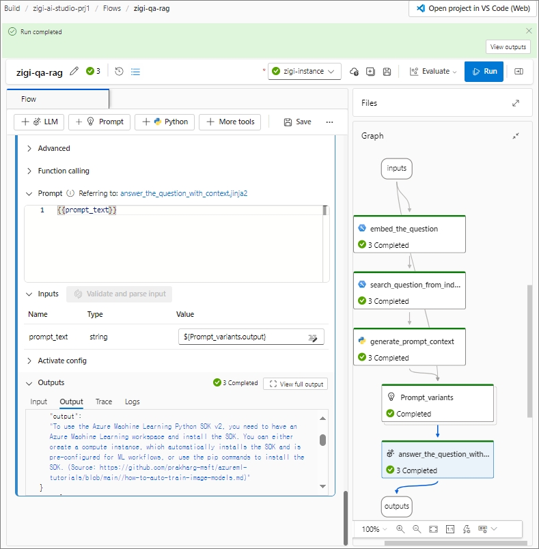Select the generate_prompt_context graph node
The height and width of the screenshot is (549, 539).
point(409,347)
